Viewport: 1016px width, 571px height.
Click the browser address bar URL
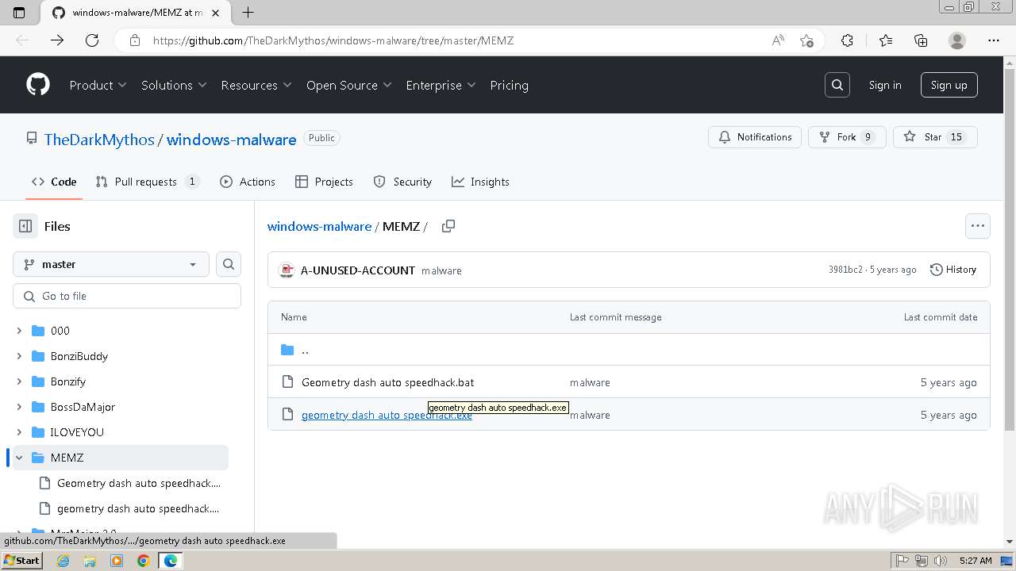(333, 40)
